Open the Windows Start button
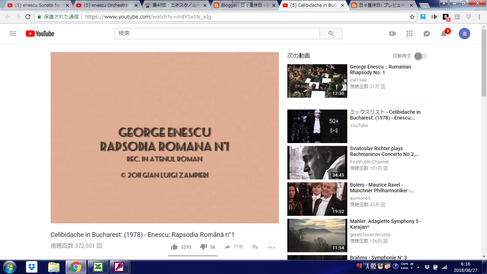Image resolution: width=487 pixels, height=274 pixels. pyautogui.click(x=9, y=267)
